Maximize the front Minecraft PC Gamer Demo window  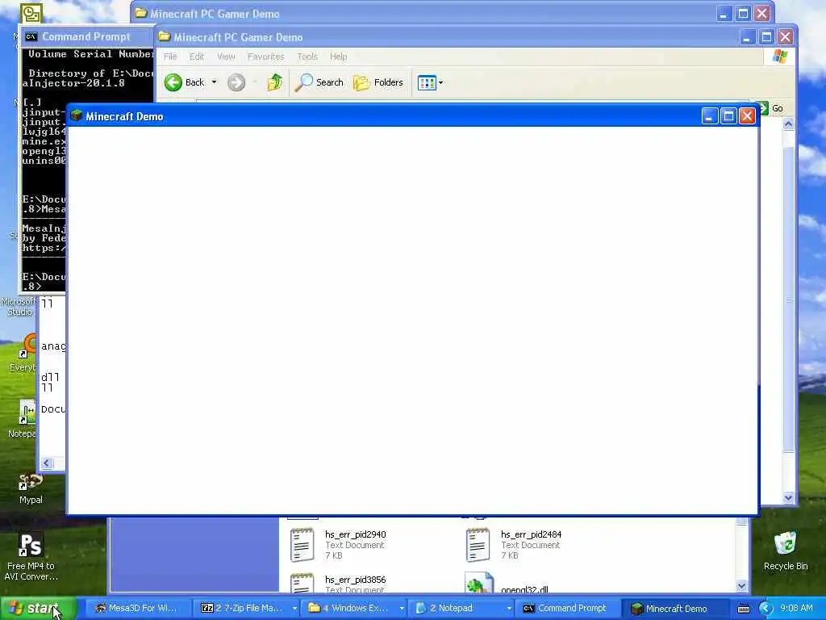(x=766, y=37)
